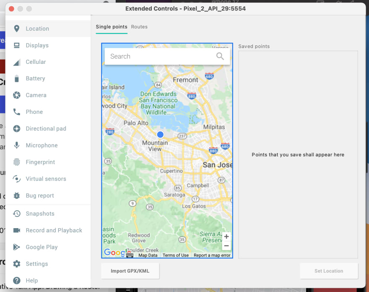Click the Don Edwards Wildlife refuge label
The image size is (369, 292).
(158, 103)
